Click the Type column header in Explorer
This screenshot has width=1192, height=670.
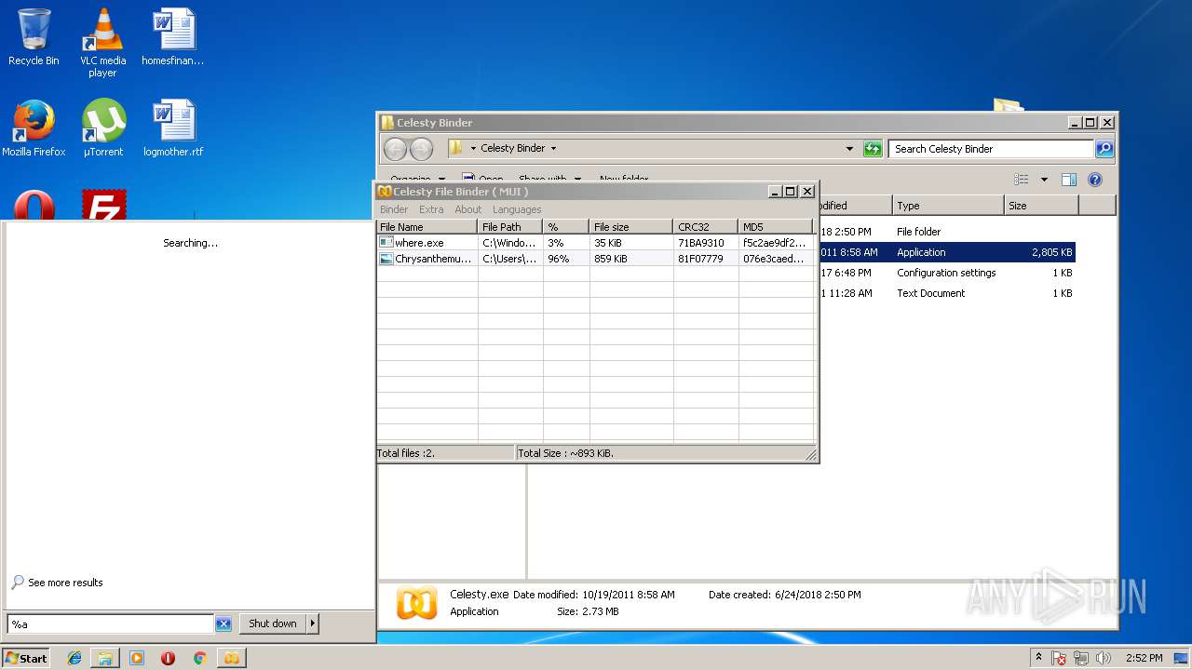948,206
